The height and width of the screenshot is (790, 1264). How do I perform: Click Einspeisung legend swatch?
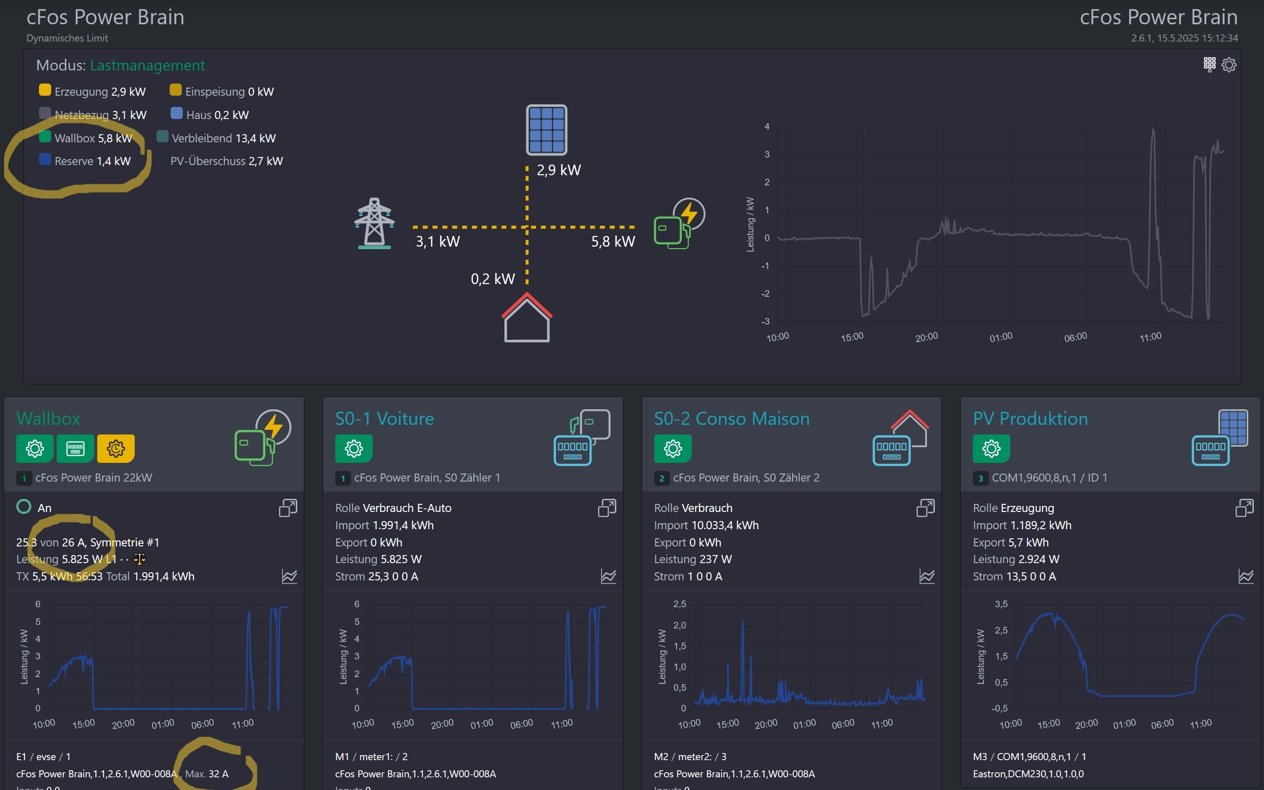176,90
